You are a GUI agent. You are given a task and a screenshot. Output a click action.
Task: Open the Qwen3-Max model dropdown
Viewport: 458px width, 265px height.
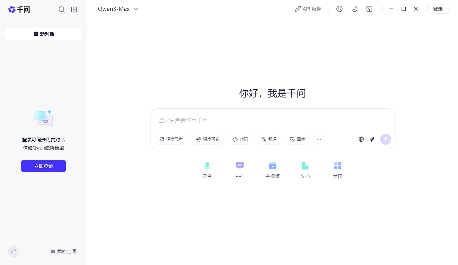(x=118, y=9)
